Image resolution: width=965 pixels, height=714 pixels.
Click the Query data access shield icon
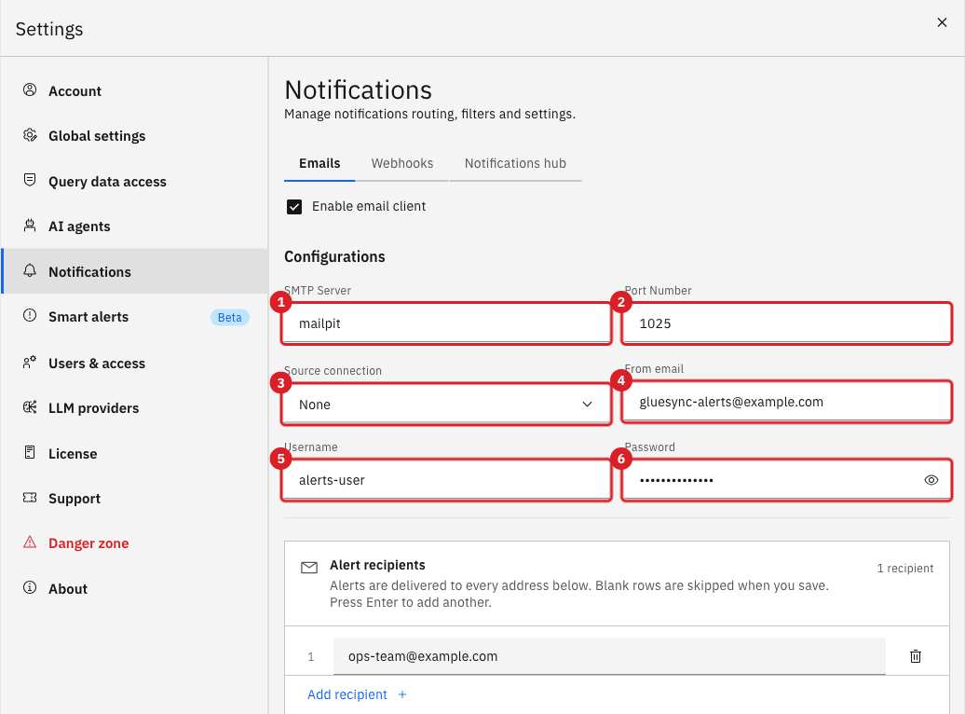click(30, 180)
